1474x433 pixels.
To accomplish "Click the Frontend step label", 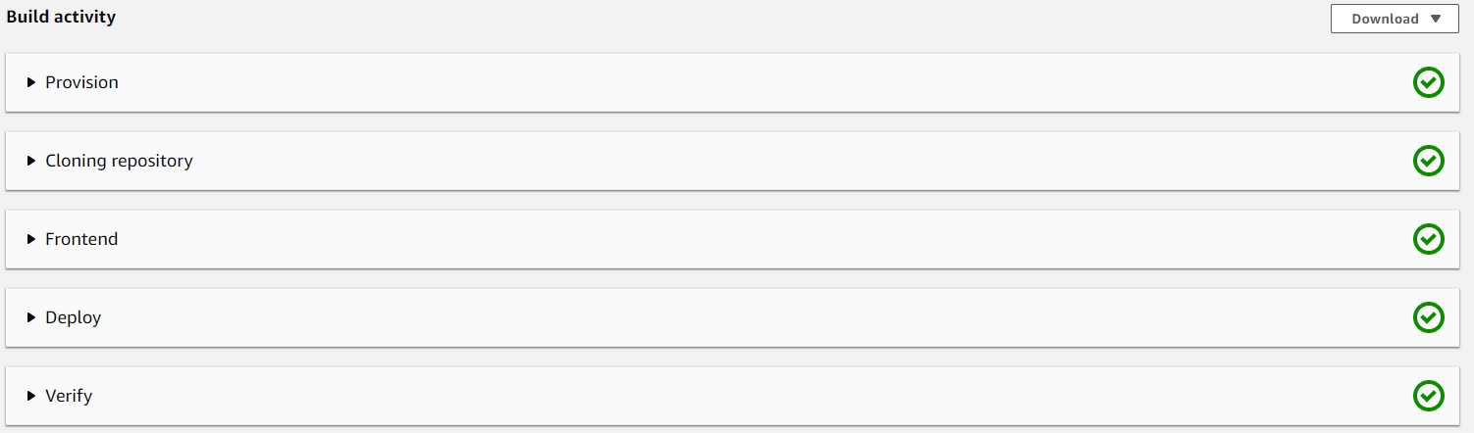I will coord(81,239).
